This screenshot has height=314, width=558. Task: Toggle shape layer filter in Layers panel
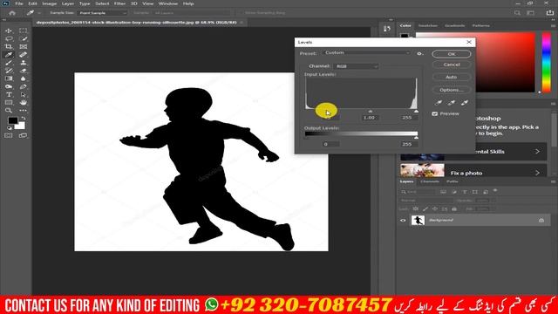pos(475,192)
